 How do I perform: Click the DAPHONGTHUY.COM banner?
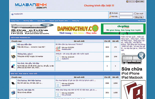[x=78, y=29]
